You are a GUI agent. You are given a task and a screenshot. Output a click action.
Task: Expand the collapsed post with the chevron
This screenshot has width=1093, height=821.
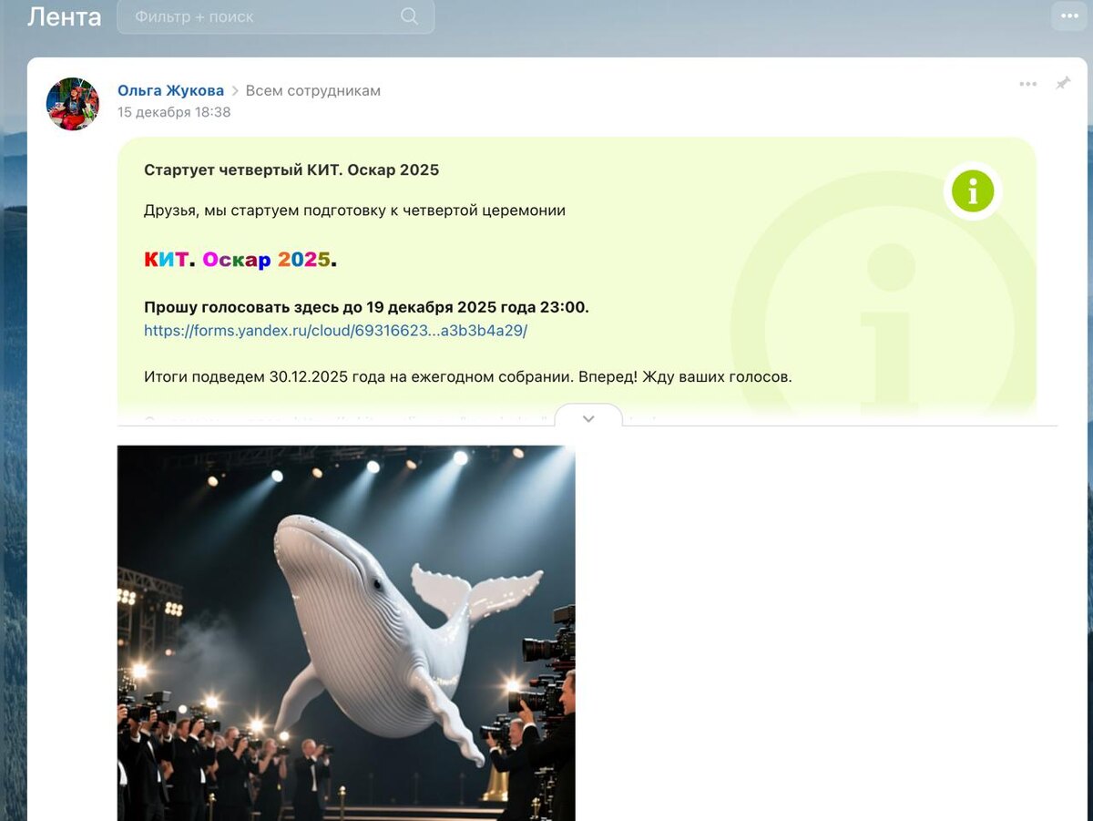pos(588,418)
